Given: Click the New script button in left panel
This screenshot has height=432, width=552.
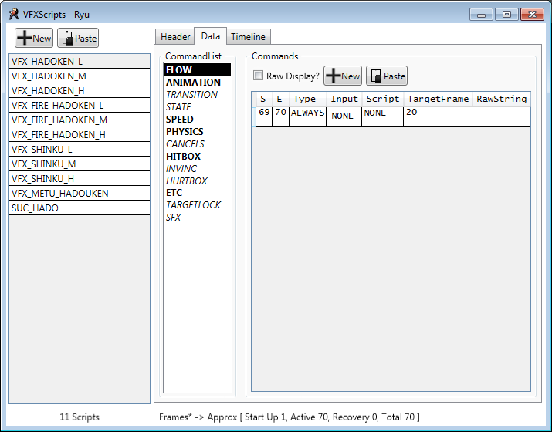Looking at the screenshot, I should (x=34, y=39).
